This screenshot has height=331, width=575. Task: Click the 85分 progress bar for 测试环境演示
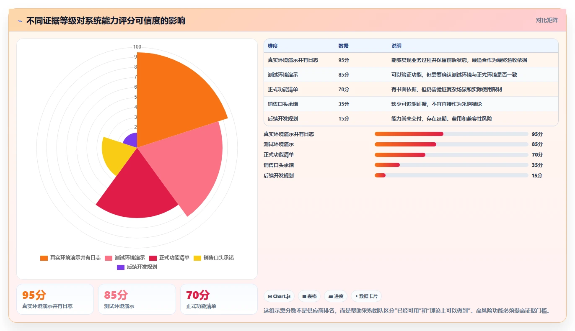[451, 144]
